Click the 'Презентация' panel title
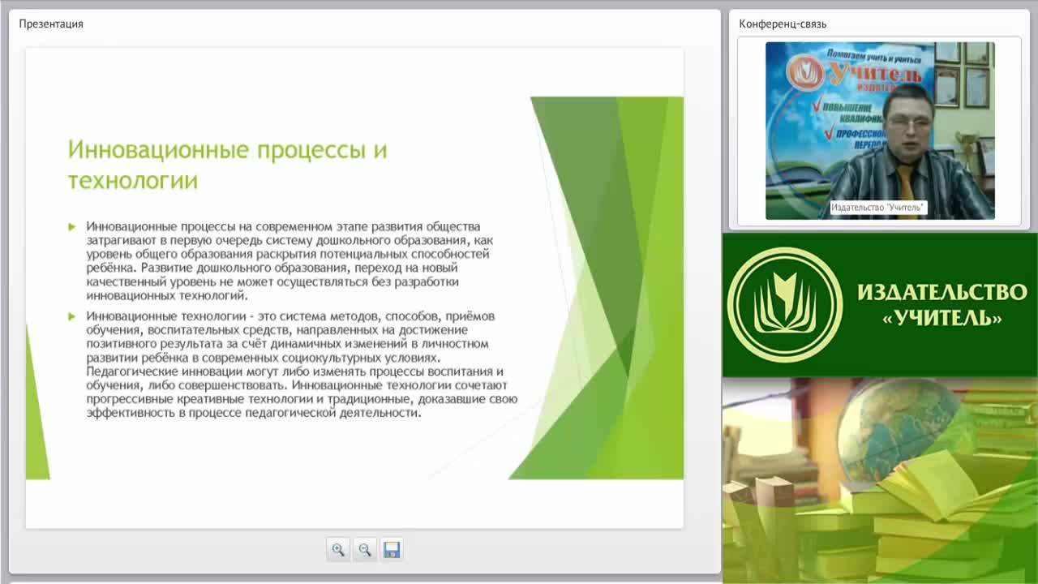 [x=51, y=24]
